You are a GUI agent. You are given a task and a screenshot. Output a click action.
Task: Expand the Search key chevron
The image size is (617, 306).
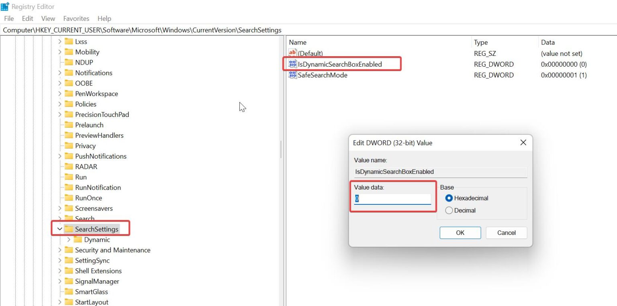pyautogui.click(x=59, y=218)
